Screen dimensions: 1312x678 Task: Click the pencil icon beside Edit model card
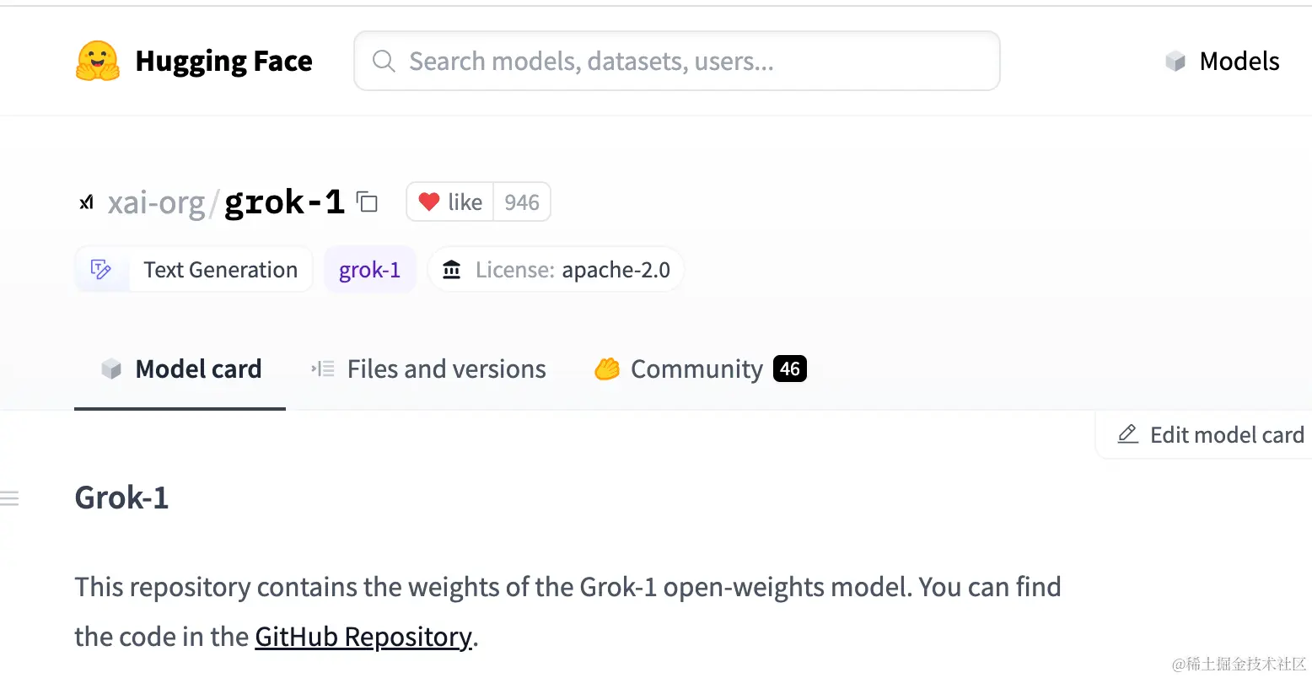[1127, 434]
